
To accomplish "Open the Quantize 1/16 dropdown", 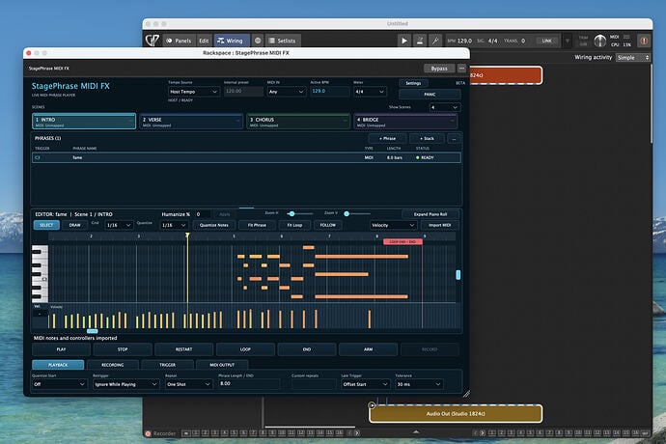I will click(174, 225).
